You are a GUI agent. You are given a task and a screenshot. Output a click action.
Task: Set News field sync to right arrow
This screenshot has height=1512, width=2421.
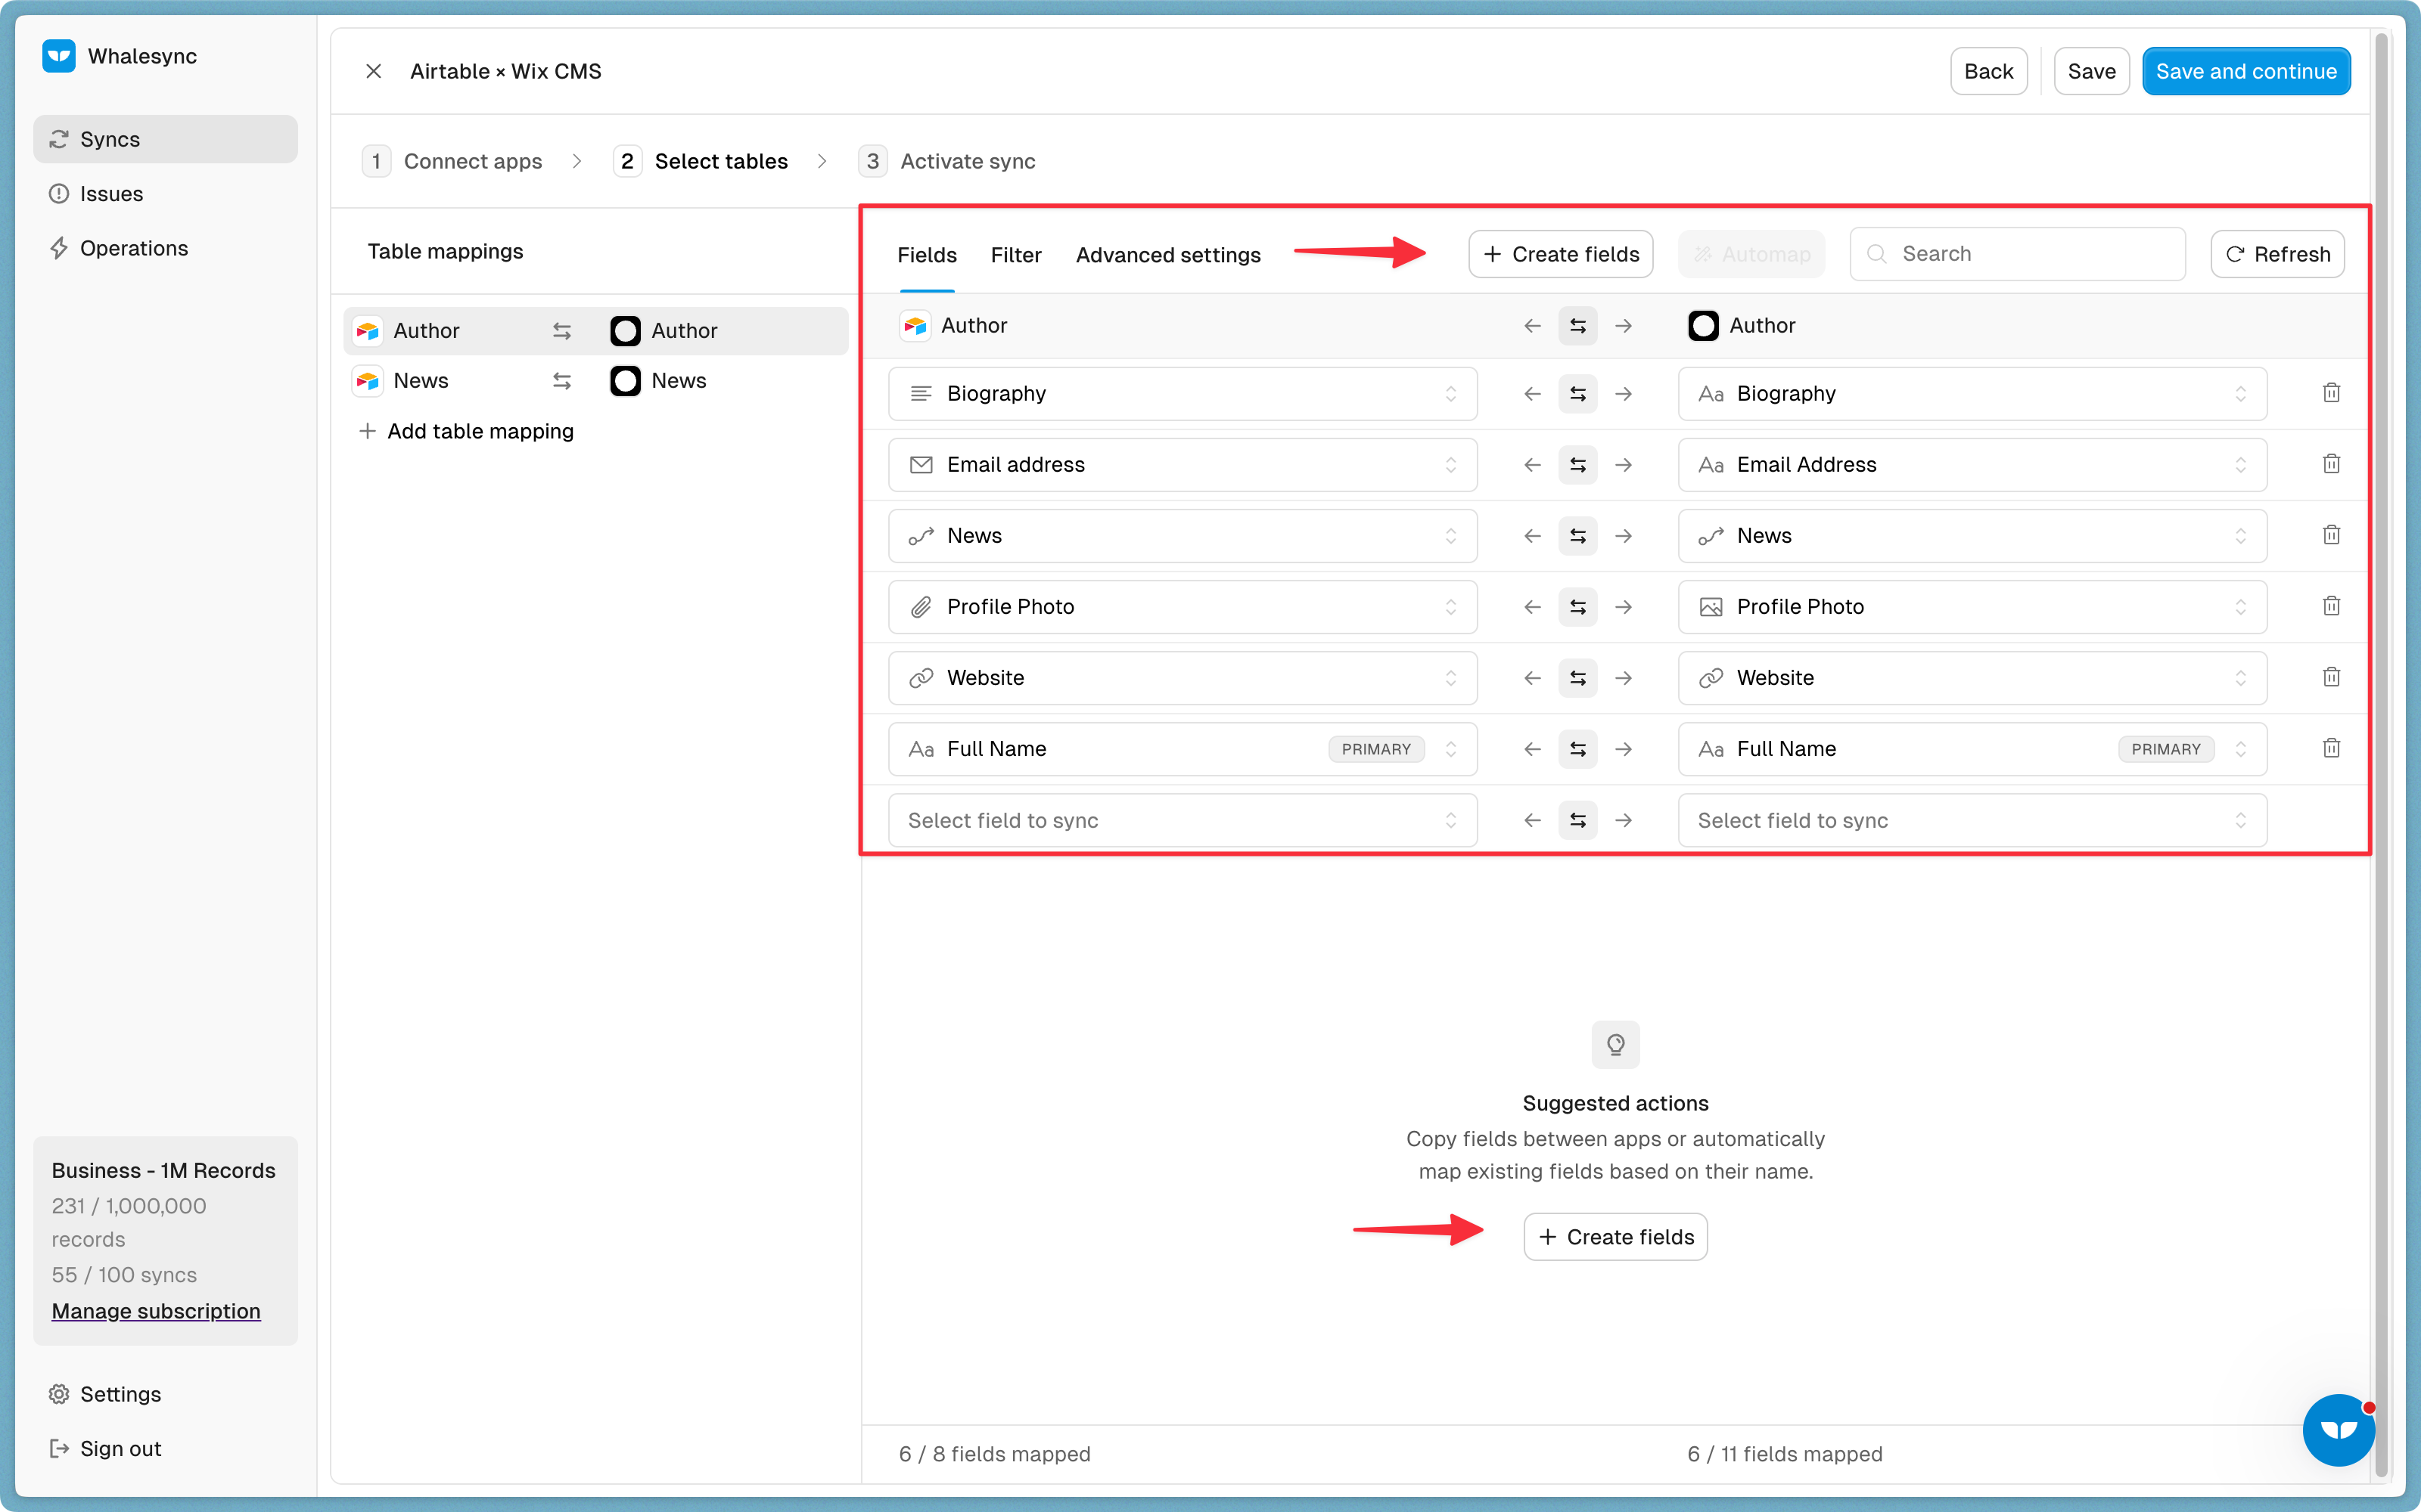click(1624, 536)
